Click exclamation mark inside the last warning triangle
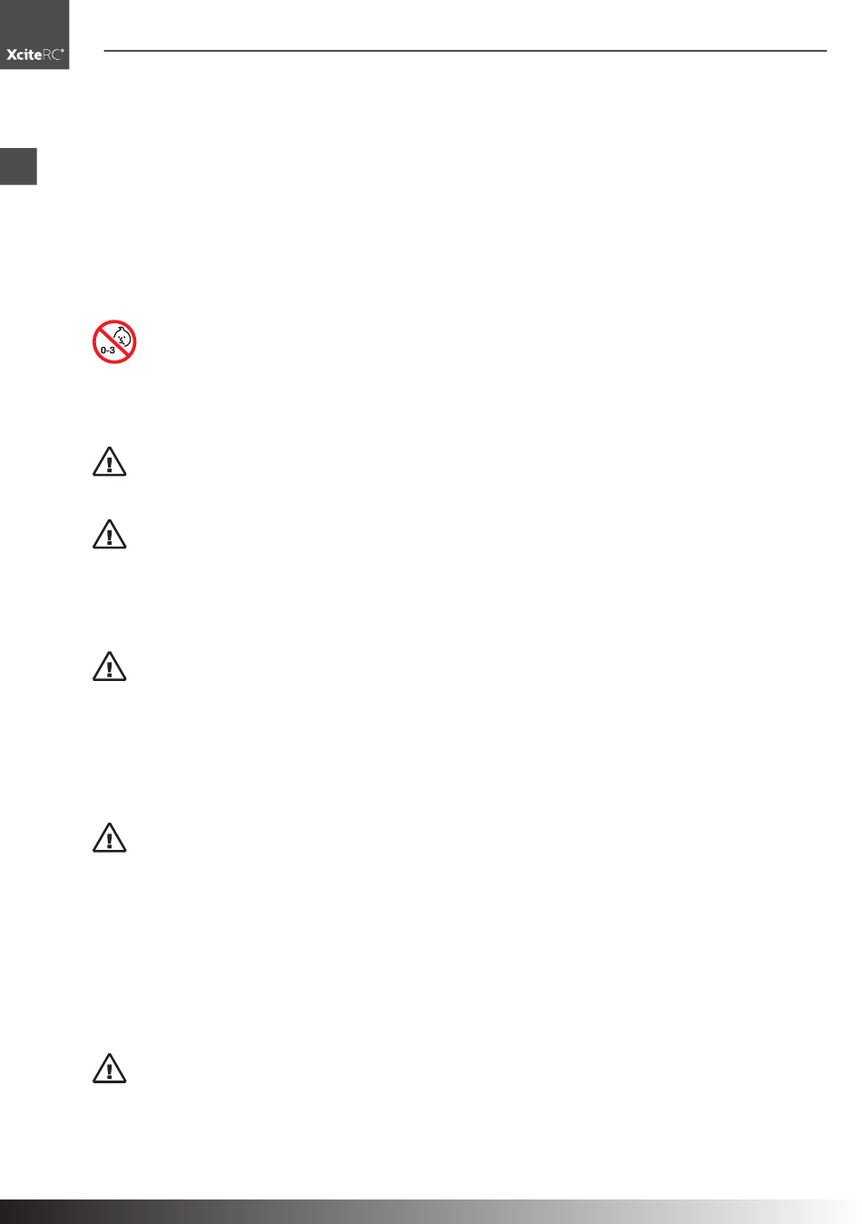The width and height of the screenshot is (862, 1224). [110, 1071]
